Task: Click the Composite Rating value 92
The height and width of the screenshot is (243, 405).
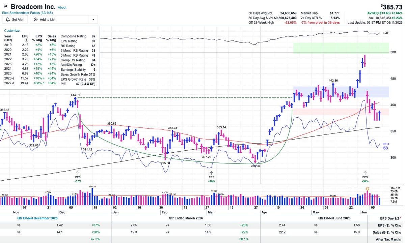Action: pyautogui.click(x=93, y=36)
